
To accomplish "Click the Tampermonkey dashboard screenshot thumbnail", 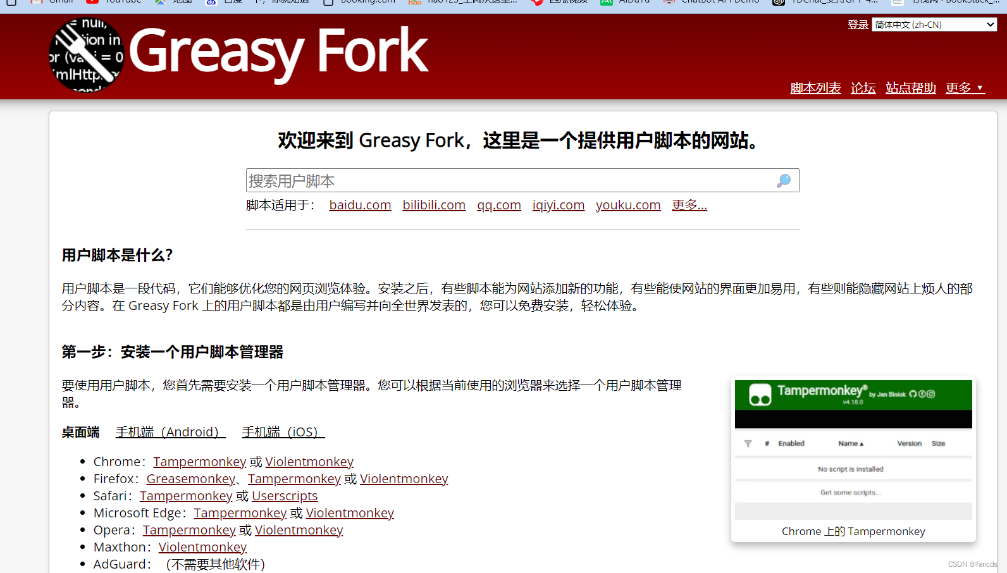I will tap(853, 450).
